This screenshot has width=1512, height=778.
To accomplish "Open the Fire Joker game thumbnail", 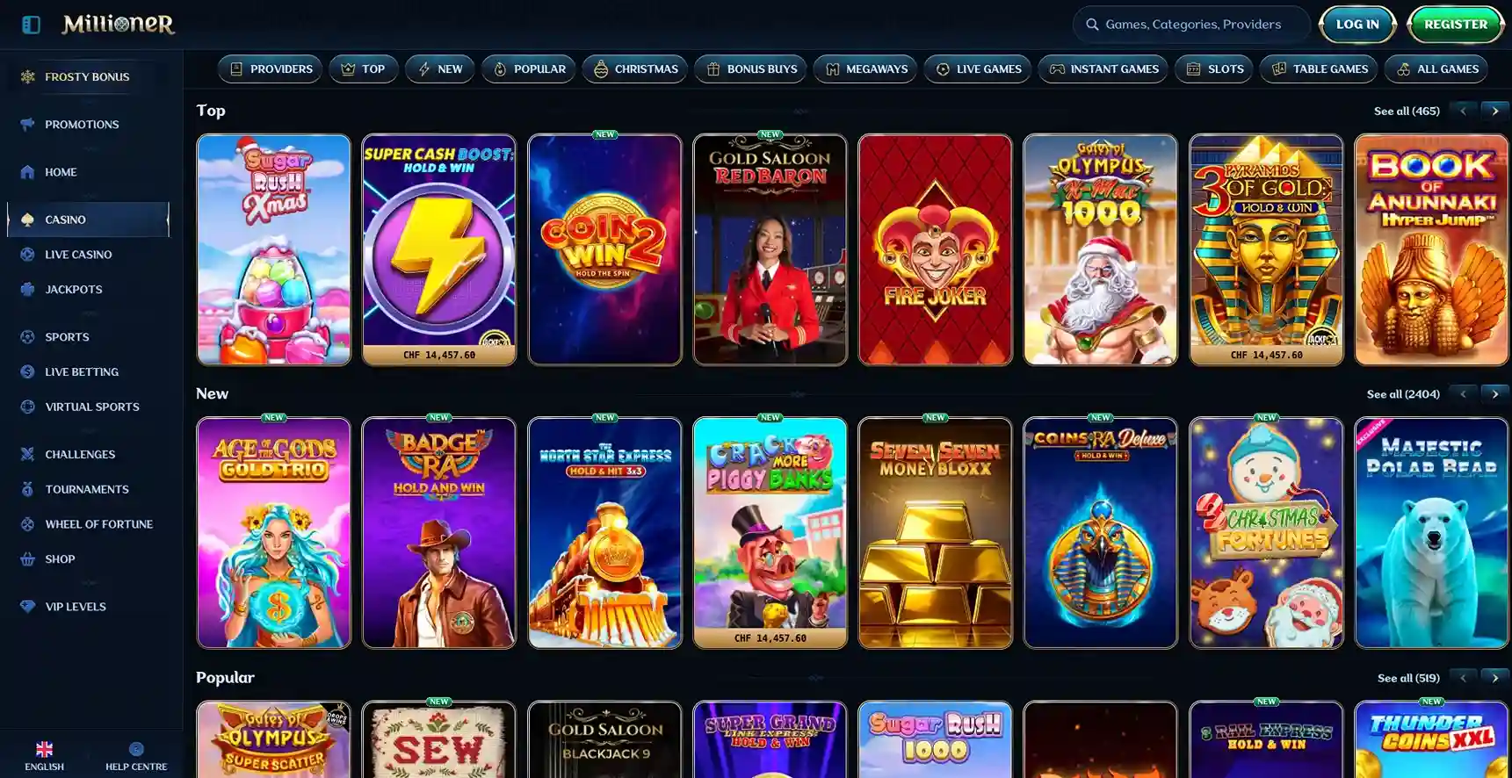I will [935, 249].
